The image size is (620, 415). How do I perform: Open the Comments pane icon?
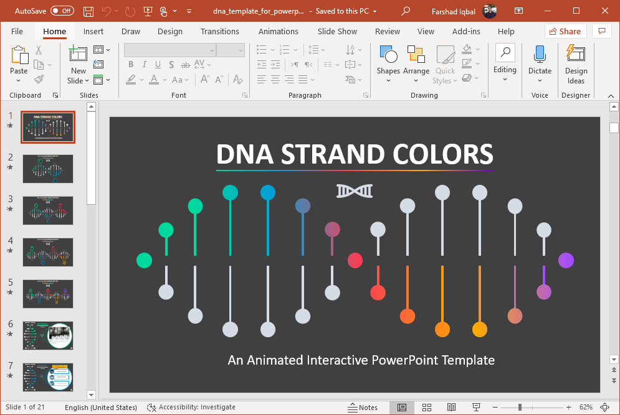(x=602, y=31)
